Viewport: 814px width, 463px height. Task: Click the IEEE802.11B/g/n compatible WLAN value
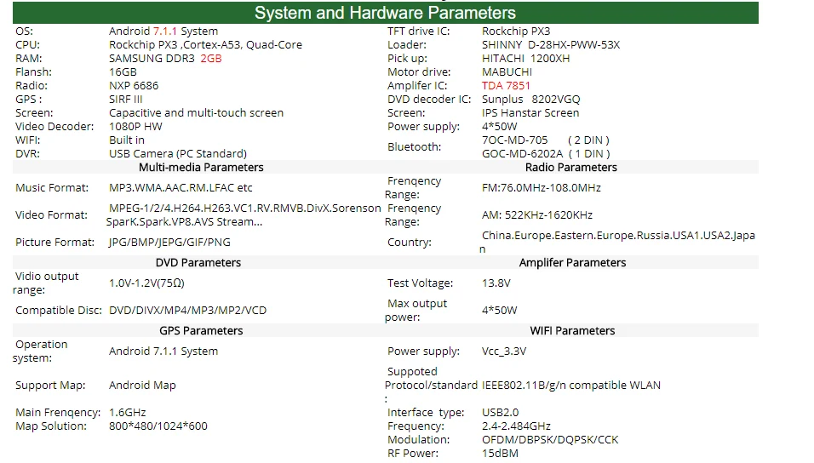571,386
